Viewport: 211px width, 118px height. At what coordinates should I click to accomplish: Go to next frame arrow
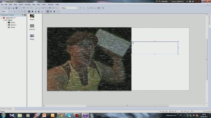point(83,8)
